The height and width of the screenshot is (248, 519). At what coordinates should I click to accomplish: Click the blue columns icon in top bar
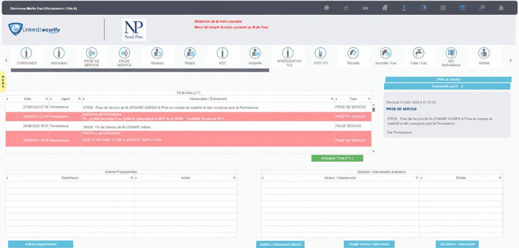[x=462, y=8]
